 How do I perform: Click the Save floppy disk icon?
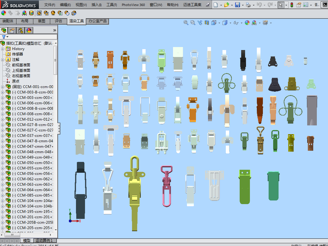coord(238,5)
